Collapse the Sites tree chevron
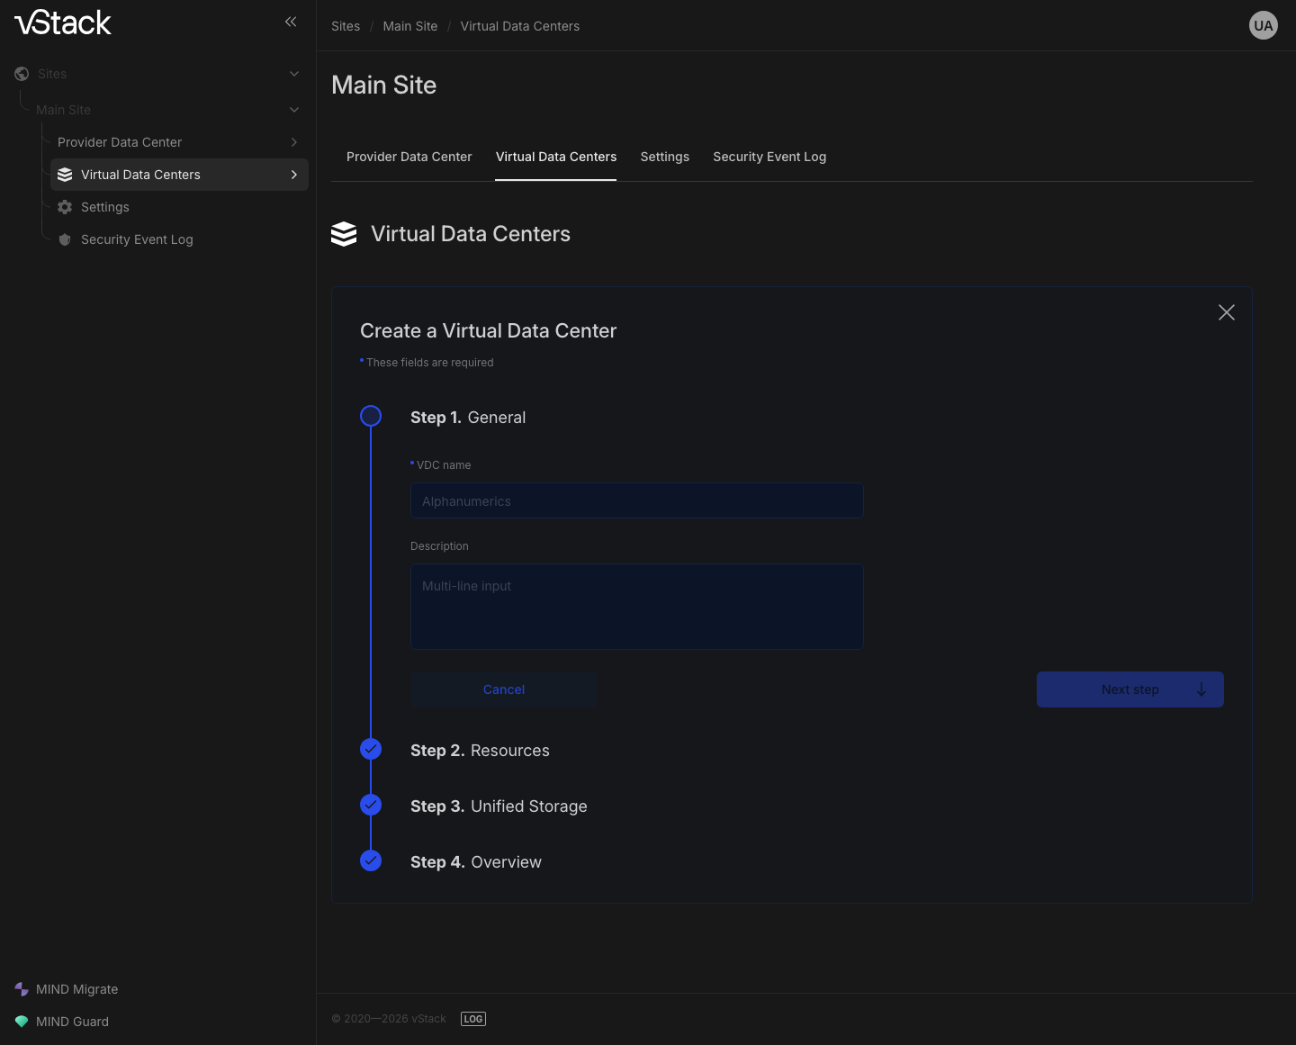The image size is (1296, 1045). [294, 74]
